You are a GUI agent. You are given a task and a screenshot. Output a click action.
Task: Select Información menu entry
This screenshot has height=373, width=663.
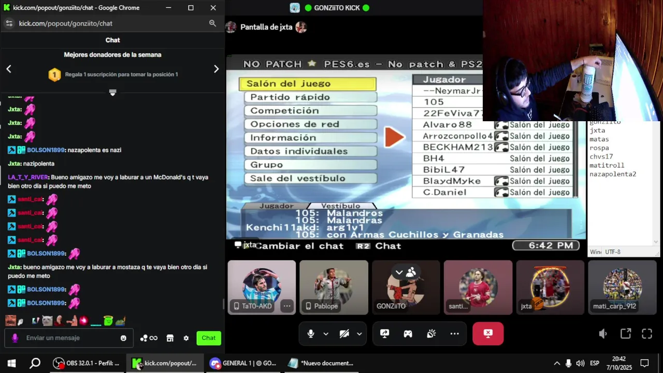(x=311, y=138)
